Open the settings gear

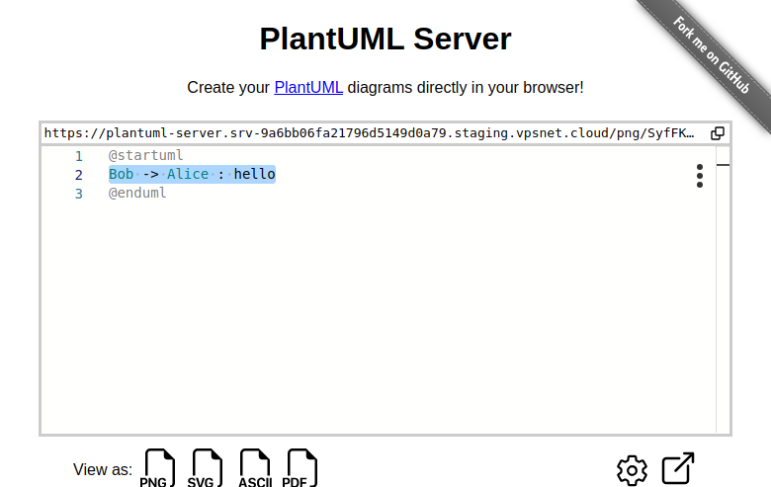(x=632, y=470)
